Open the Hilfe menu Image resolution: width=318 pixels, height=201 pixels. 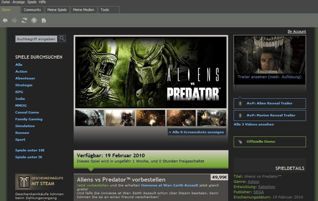pyautogui.click(x=43, y=2)
